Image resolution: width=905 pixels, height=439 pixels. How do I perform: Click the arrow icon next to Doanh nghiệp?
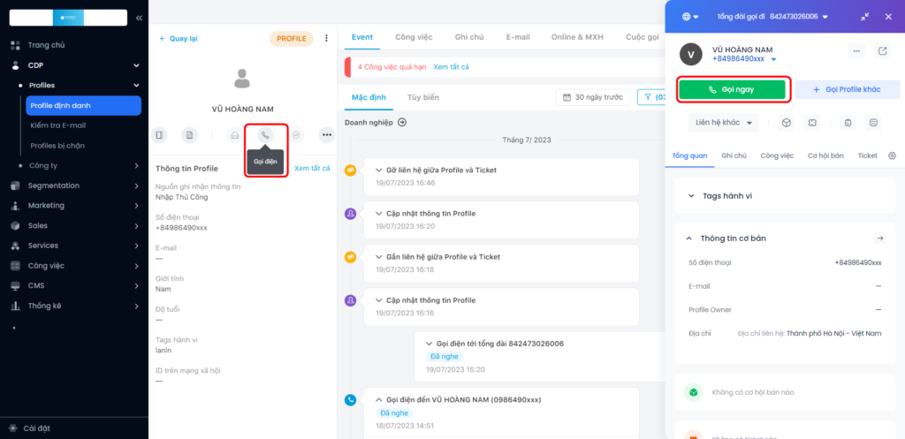402,122
